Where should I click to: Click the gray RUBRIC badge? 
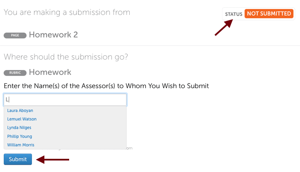[x=15, y=73]
